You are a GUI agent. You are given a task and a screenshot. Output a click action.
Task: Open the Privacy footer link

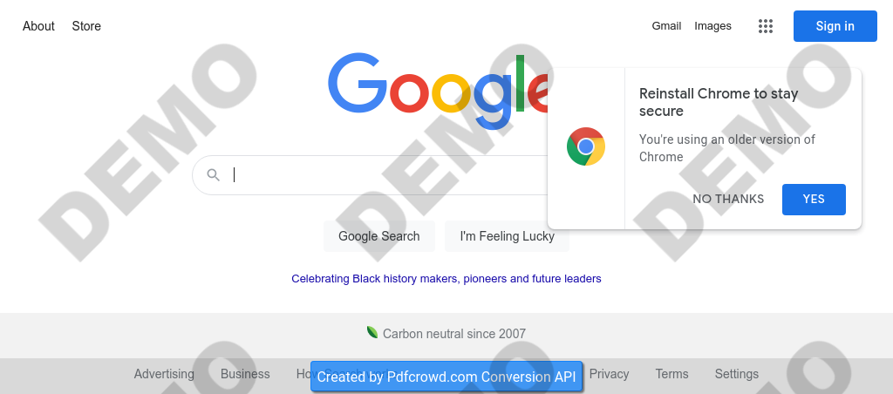(609, 374)
